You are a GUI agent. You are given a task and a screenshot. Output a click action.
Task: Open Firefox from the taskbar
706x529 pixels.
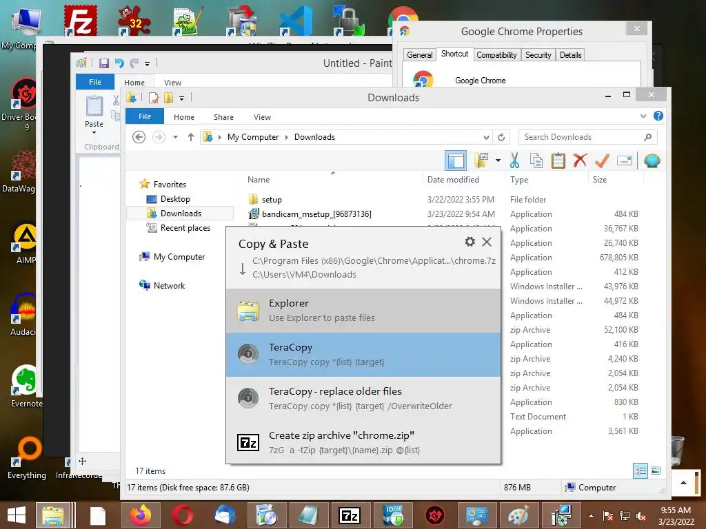[x=141, y=515]
